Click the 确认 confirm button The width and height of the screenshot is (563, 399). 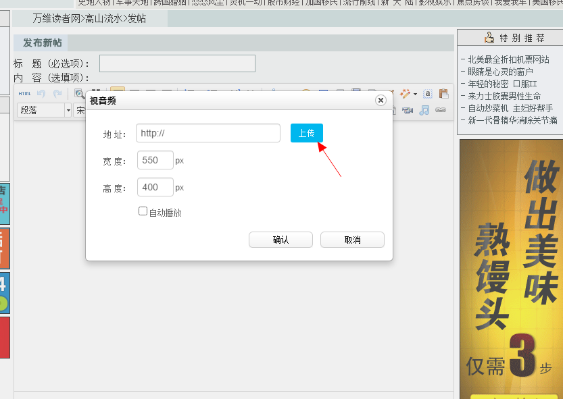click(280, 240)
